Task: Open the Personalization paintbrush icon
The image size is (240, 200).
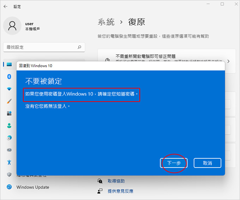Action: pos(9,101)
